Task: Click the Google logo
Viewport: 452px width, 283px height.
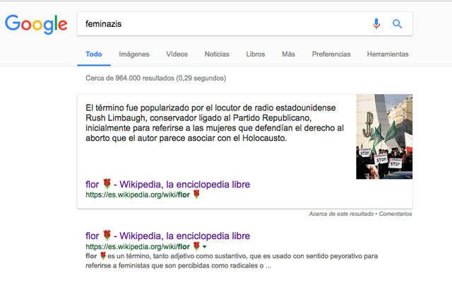Action: pos(36,24)
